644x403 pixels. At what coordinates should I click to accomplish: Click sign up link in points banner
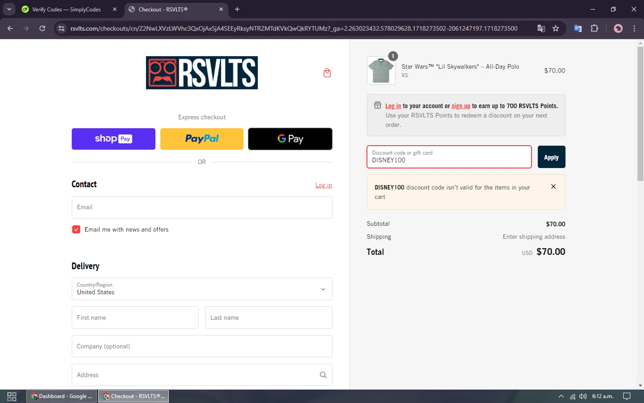pos(461,106)
